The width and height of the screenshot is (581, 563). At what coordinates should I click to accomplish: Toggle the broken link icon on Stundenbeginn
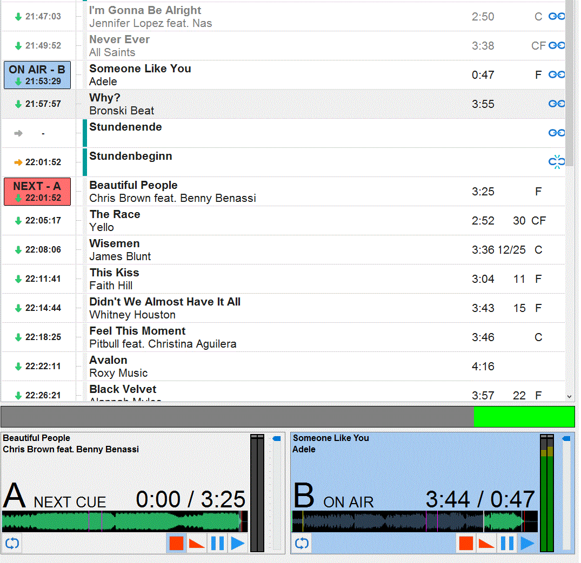(x=556, y=162)
